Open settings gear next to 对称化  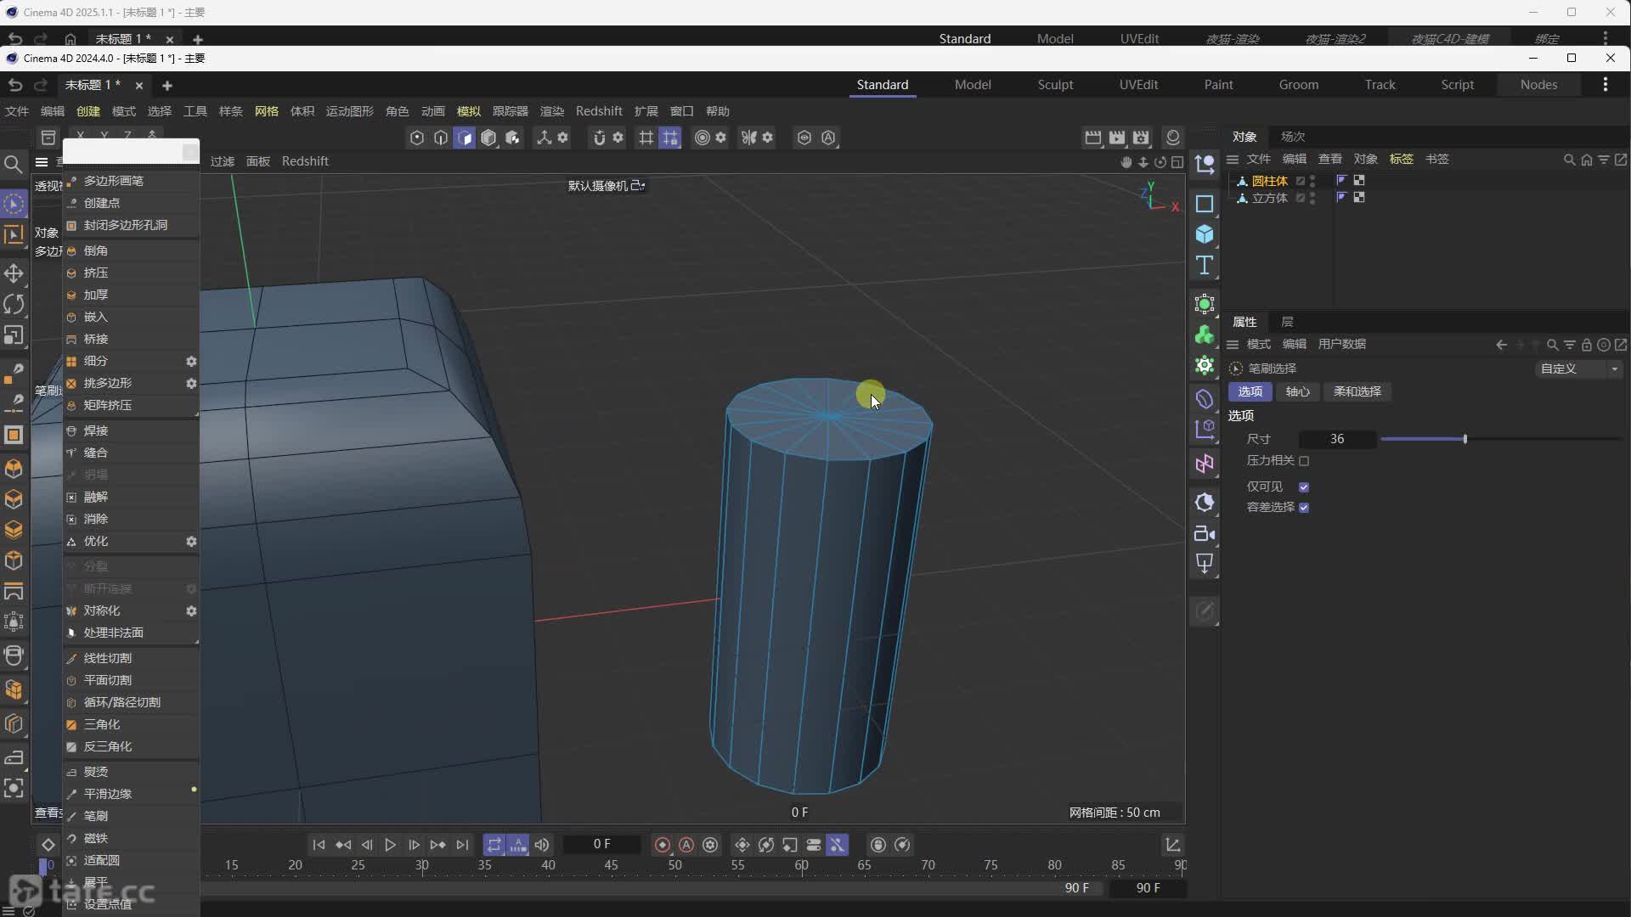(191, 610)
